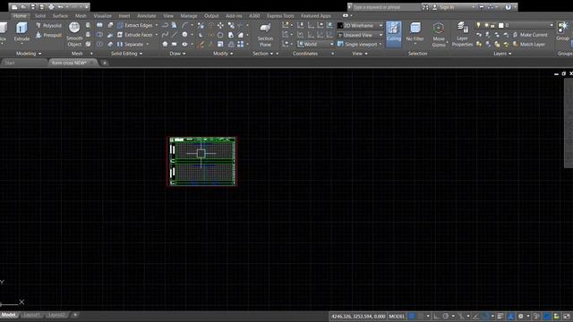This screenshot has height=322, width=573.
Task: Select the Extrude tool
Action: tap(21, 32)
